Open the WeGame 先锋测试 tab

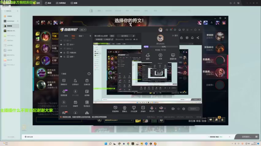click(61, 3)
